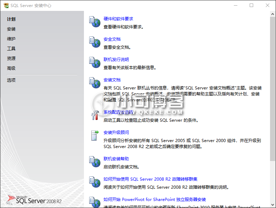This screenshot has width=276, height=208.
Task: Switch to the 工具 page
Action: tap(11, 48)
